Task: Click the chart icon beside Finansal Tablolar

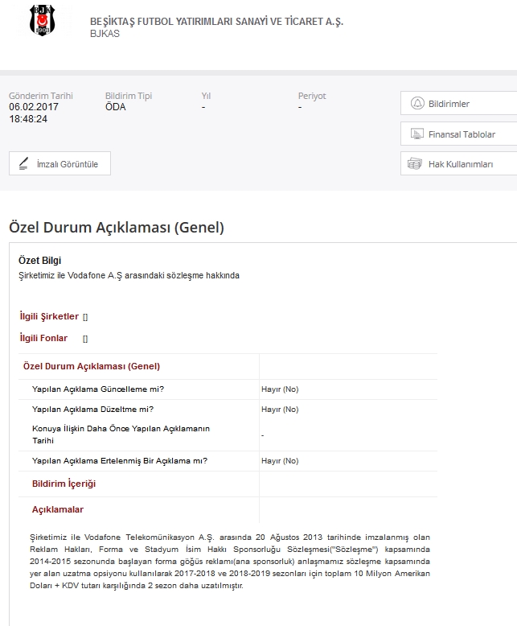Action: coord(416,134)
